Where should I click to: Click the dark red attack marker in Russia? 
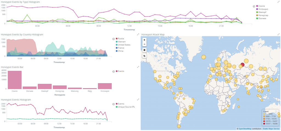point(243,65)
